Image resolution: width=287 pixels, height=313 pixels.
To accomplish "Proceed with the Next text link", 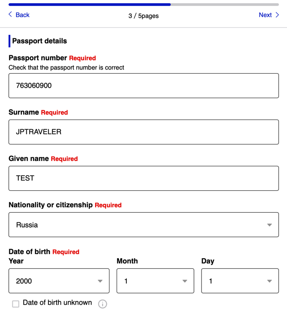I will pos(265,15).
